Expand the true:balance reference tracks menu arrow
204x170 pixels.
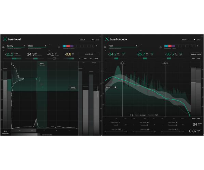click(198, 46)
